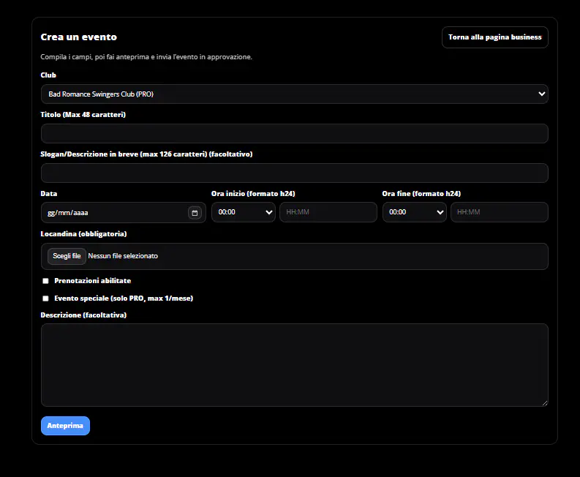Click the Evento speciale label text
The height and width of the screenshot is (477, 580).
pyautogui.click(x=123, y=298)
